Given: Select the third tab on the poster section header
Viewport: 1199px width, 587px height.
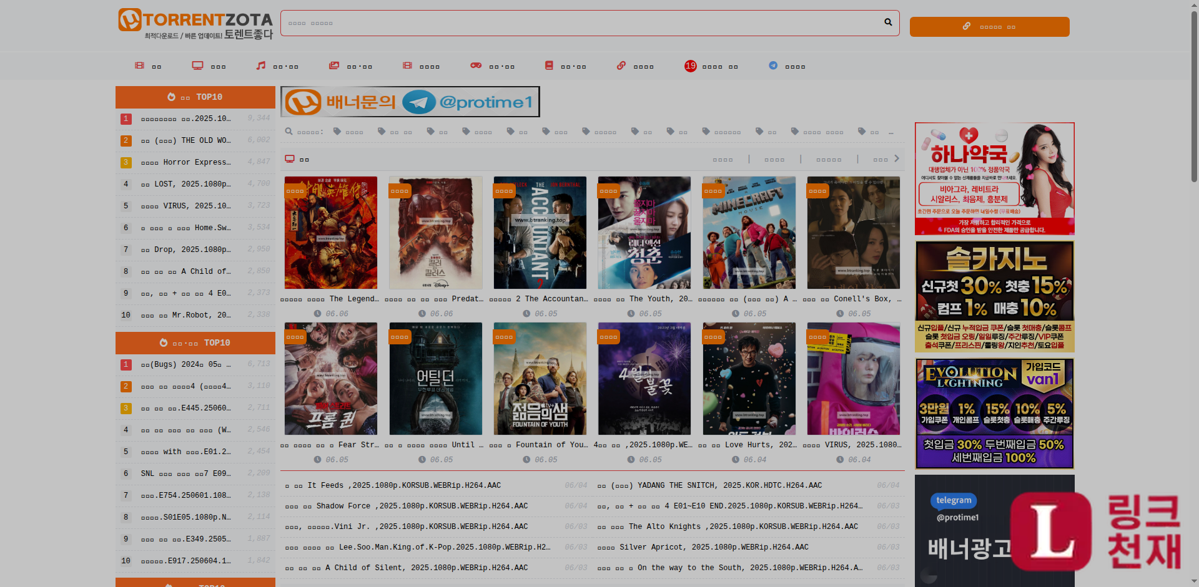Looking at the screenshot, I should [829, 160].
